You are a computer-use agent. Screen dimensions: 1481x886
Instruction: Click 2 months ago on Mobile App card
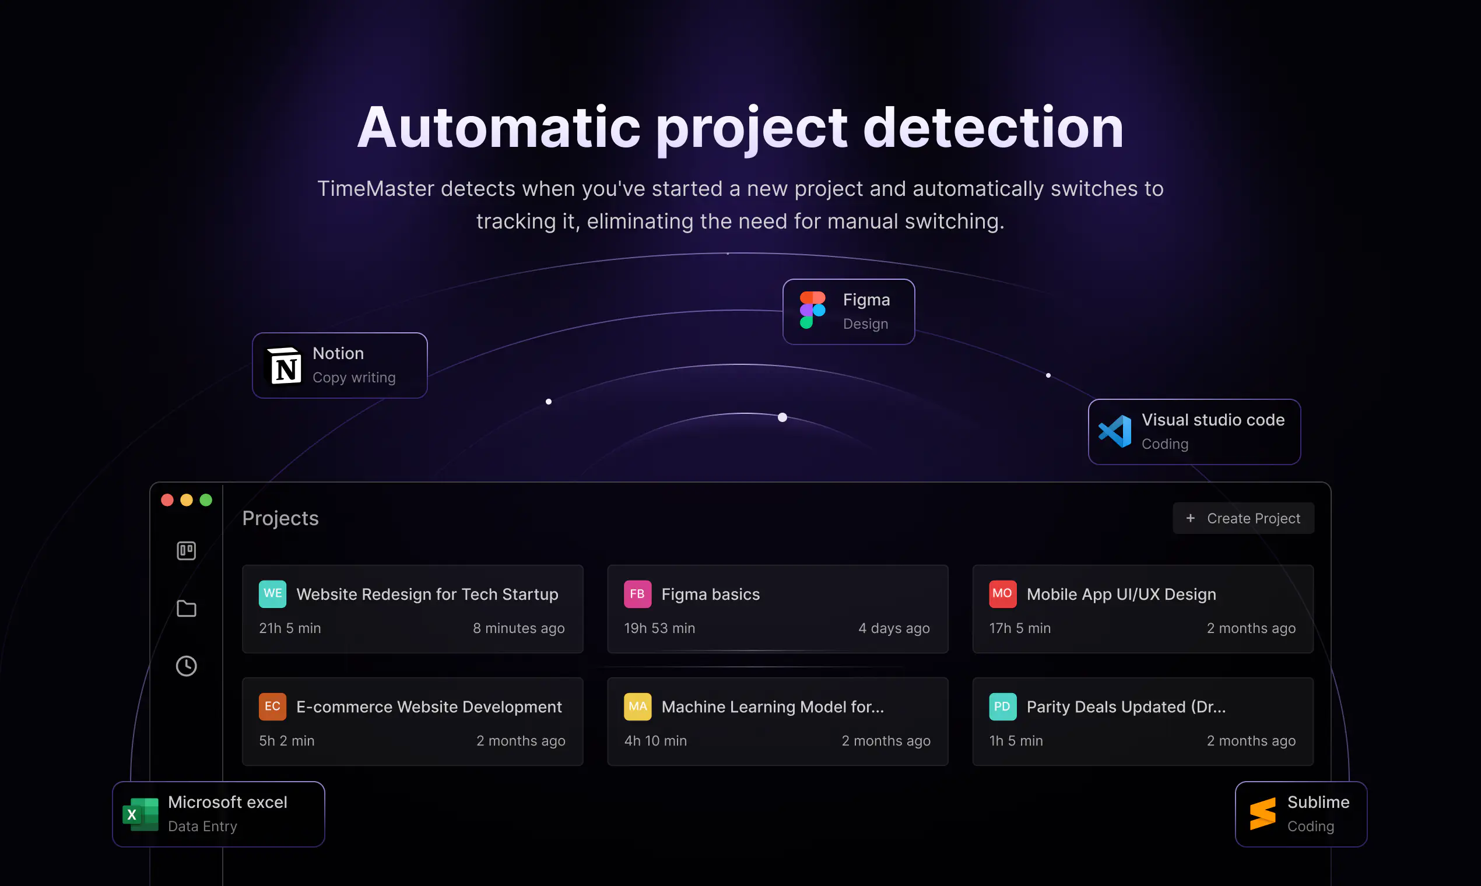point(1251,628)
